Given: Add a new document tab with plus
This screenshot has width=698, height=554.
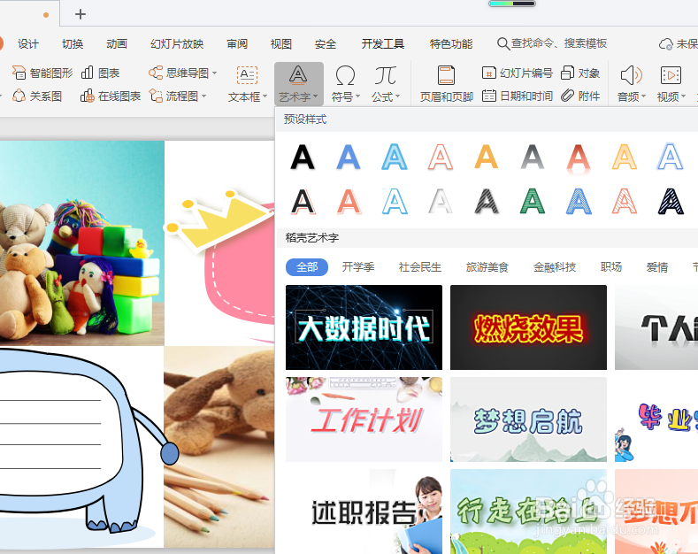Looking at the screenshot, I should (x=81, y=14).
